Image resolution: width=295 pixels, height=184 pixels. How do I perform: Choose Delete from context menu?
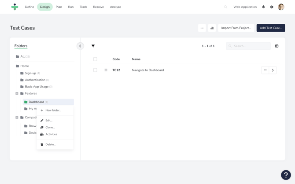(55, 144)
